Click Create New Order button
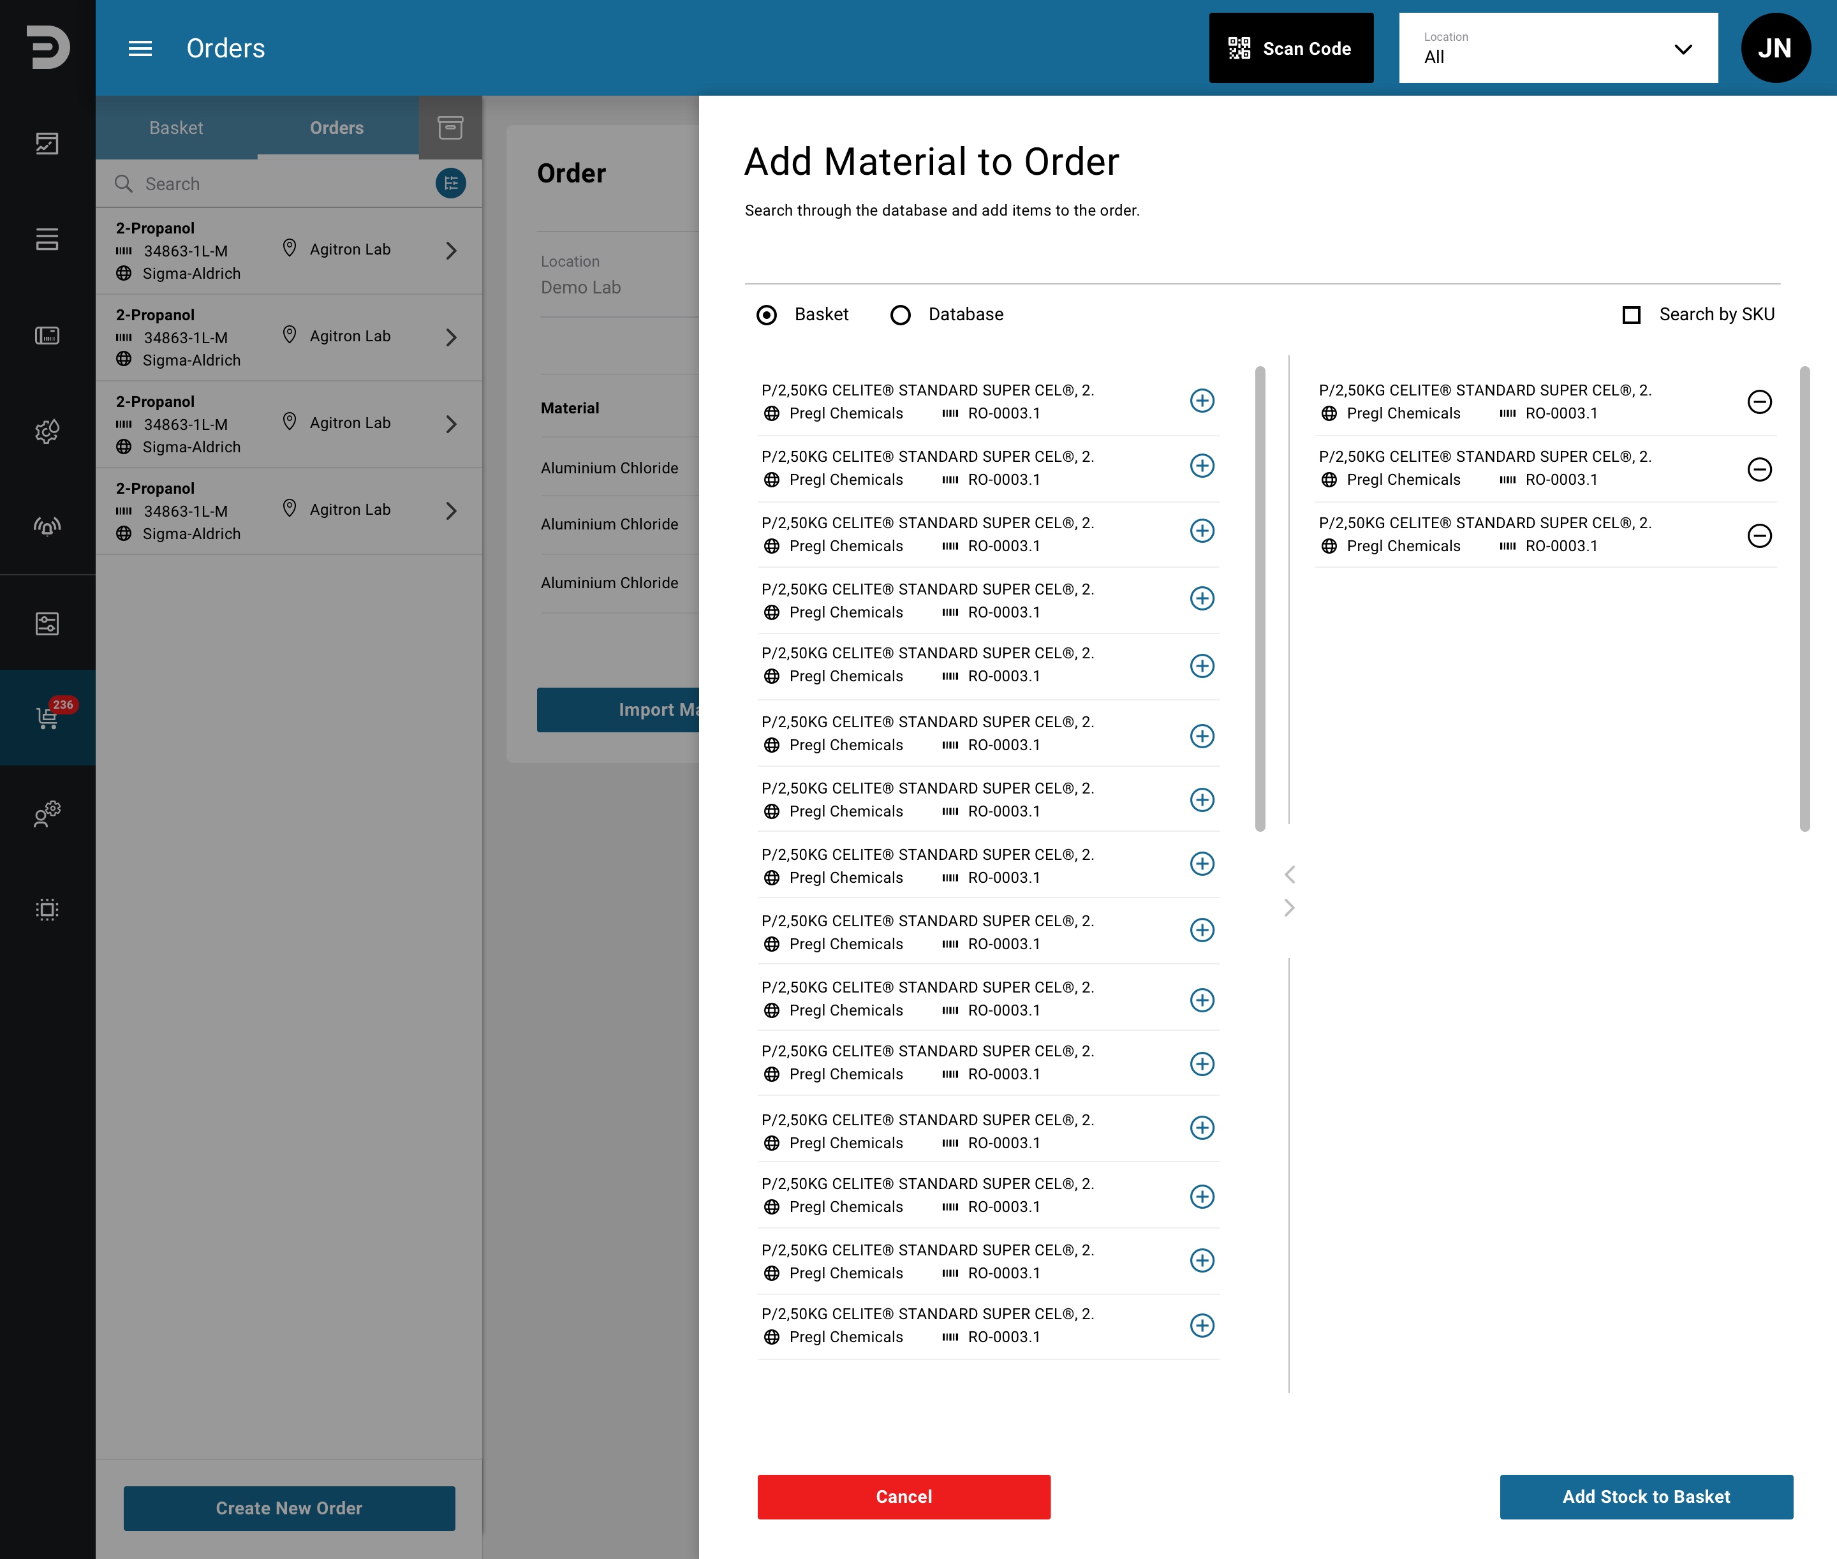Viewport: 1837px width, 1559px height. tap(289, 1508)
